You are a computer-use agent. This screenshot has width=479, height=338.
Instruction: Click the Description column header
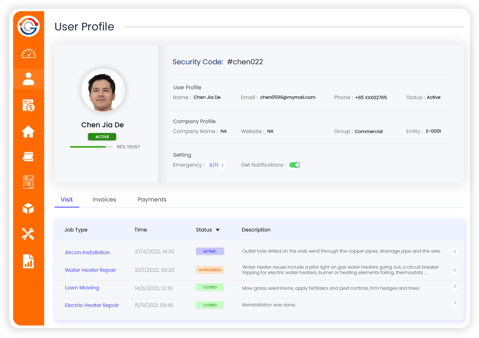(256, 230)
